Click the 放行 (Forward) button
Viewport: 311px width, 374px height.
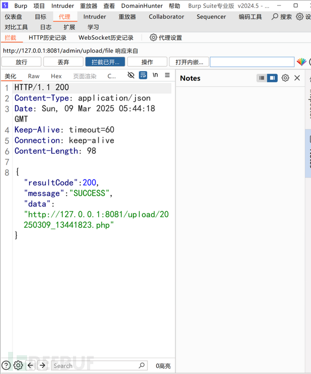(x=21, y=62)
